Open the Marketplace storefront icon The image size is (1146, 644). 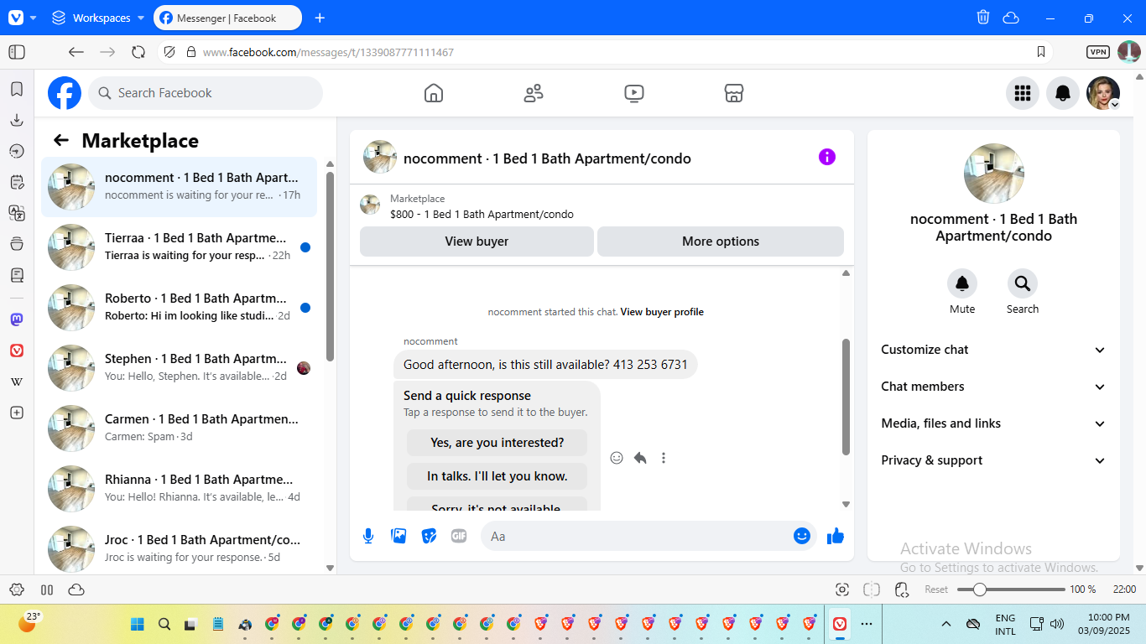(734, 93)
